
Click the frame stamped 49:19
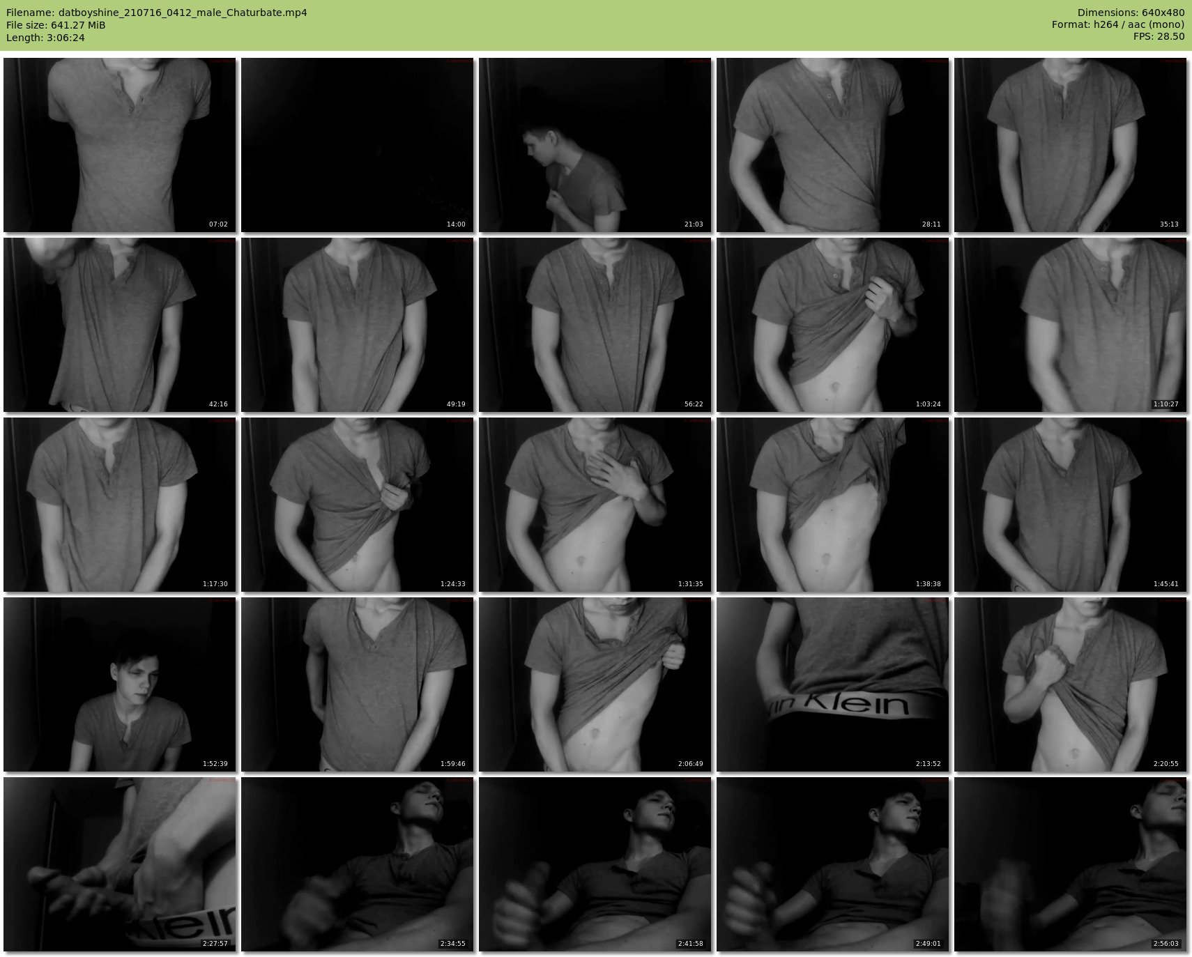coord(358,325)
